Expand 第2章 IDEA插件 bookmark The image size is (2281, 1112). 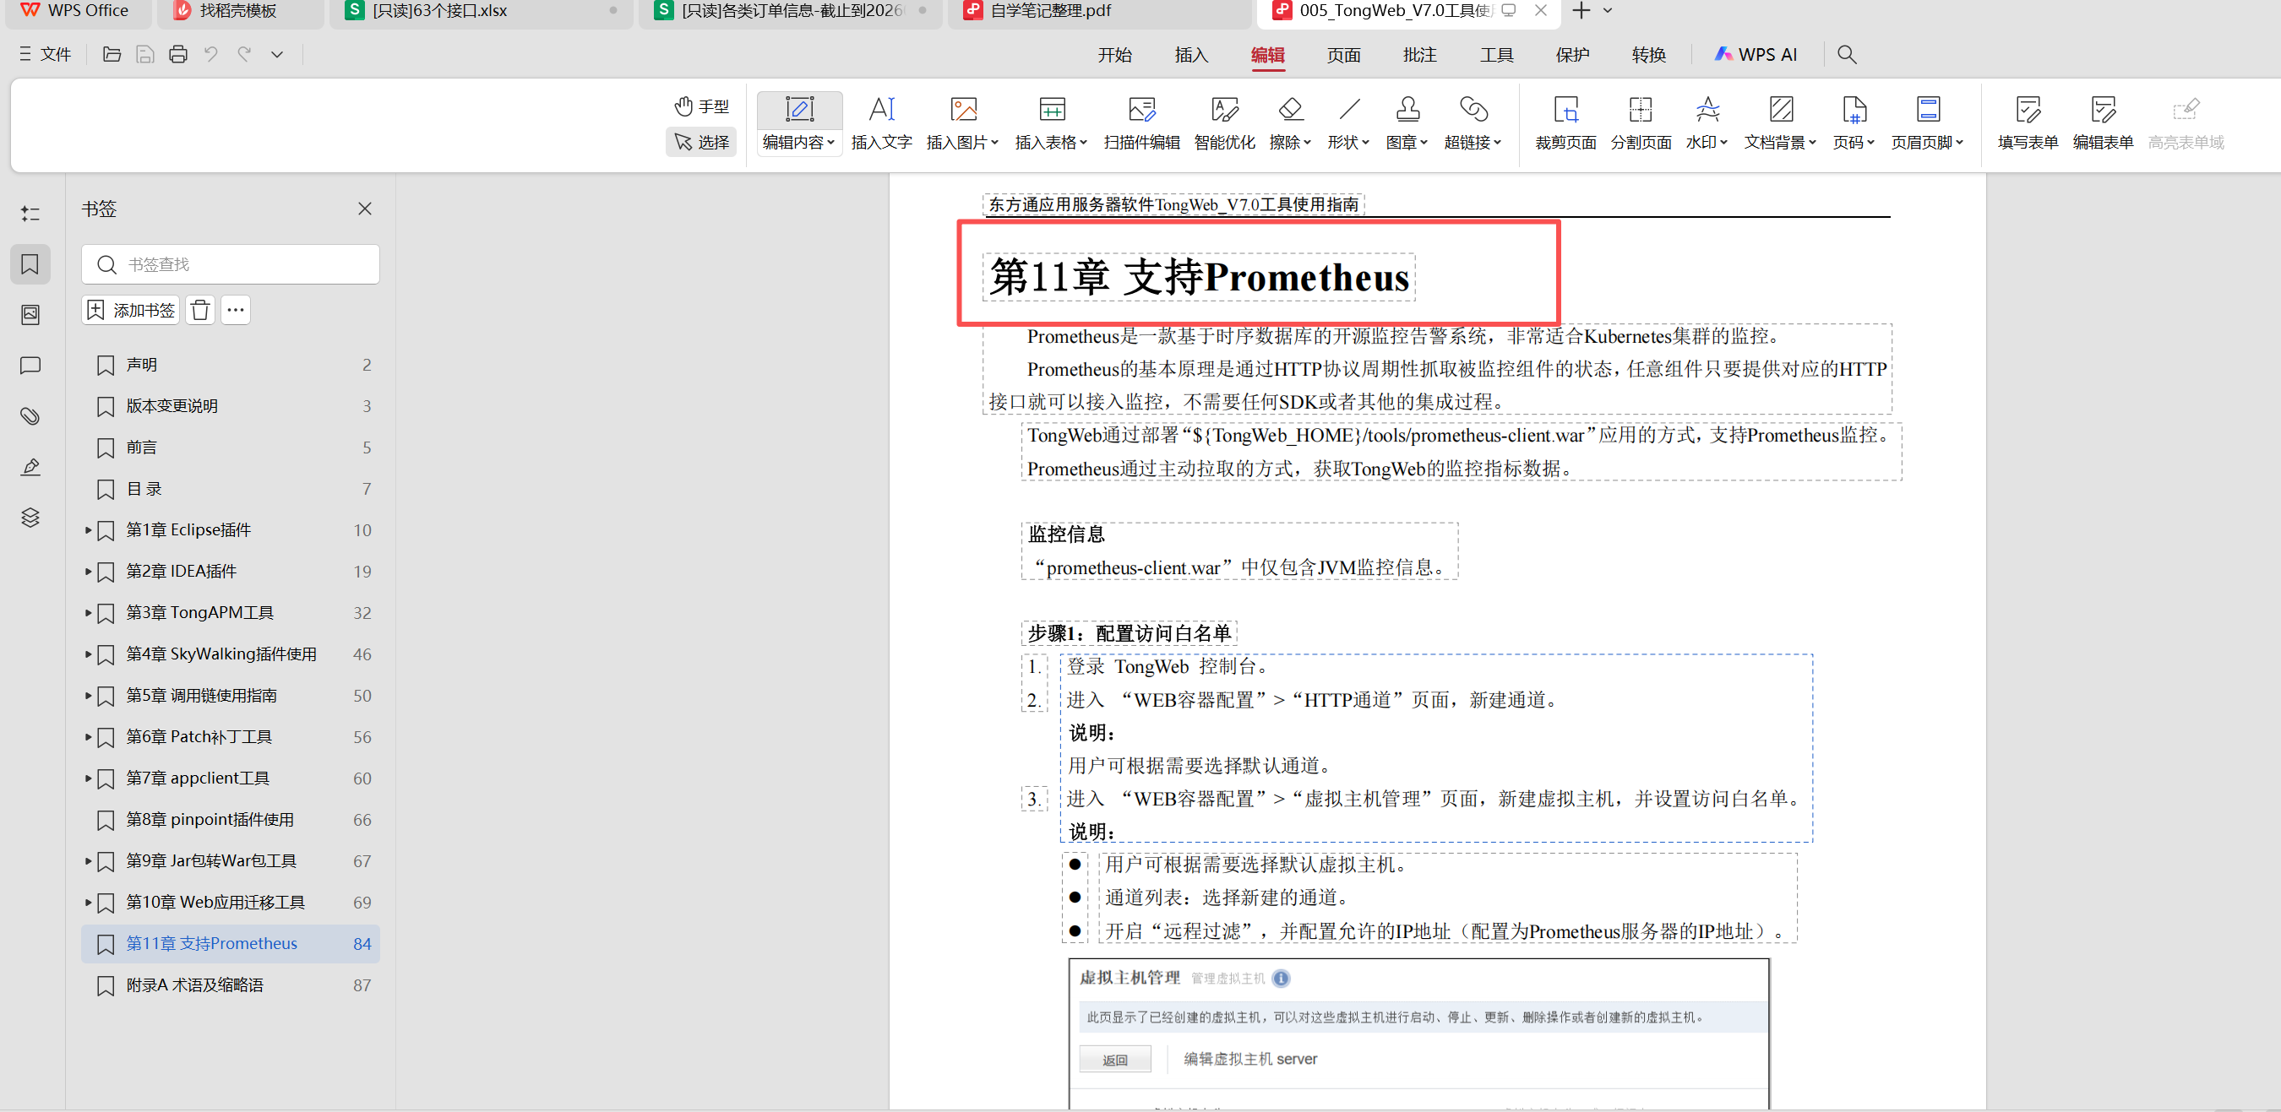(88, 572)
